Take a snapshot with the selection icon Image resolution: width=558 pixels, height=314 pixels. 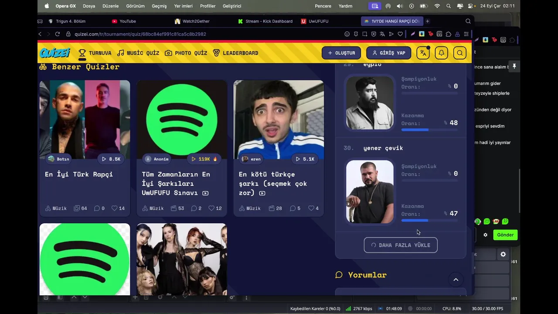[x=364, y=34]
